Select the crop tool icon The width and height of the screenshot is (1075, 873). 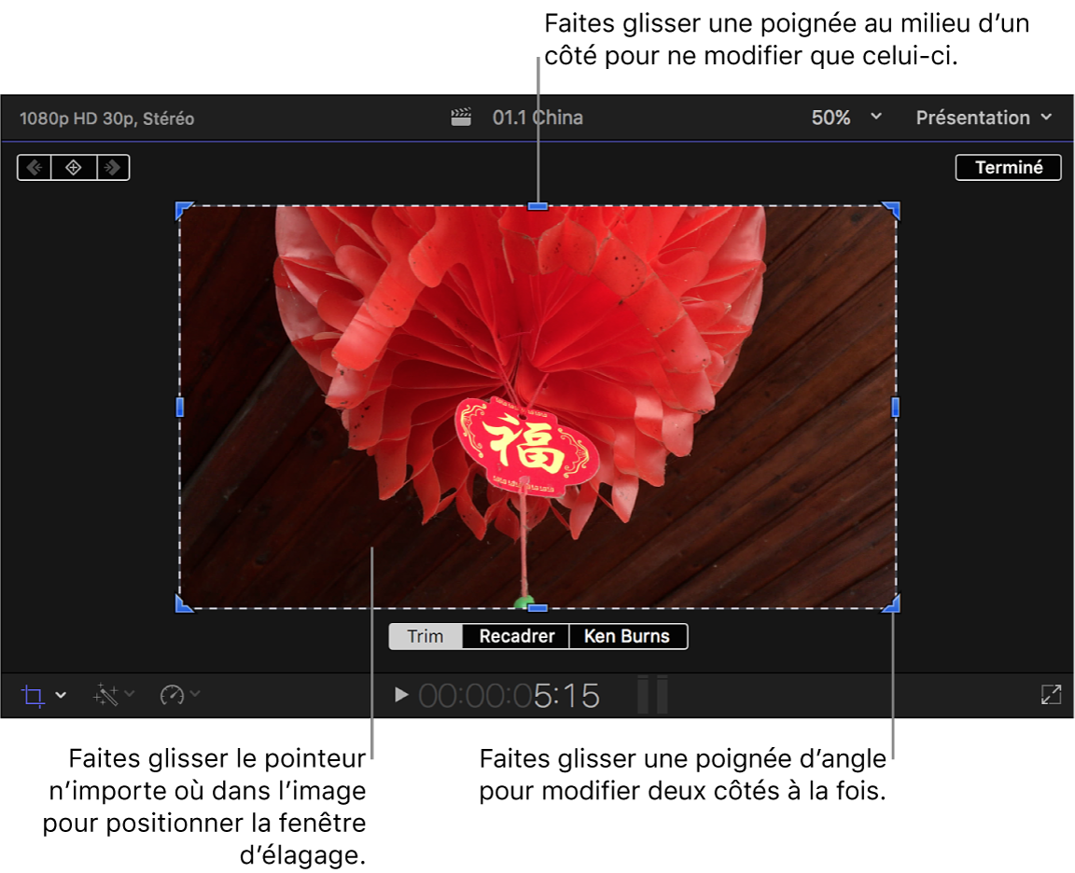coord(34,696)
